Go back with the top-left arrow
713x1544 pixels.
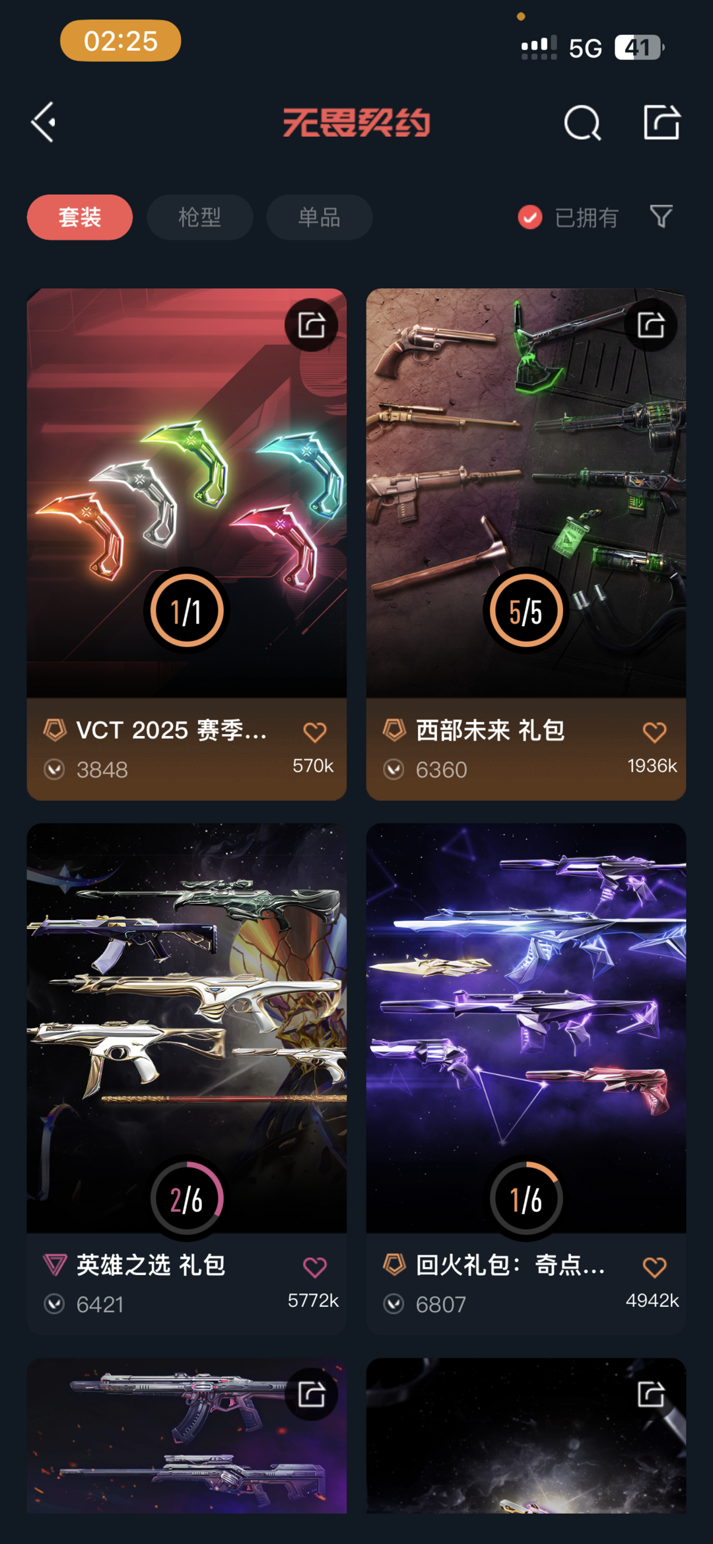coord(44,122)
